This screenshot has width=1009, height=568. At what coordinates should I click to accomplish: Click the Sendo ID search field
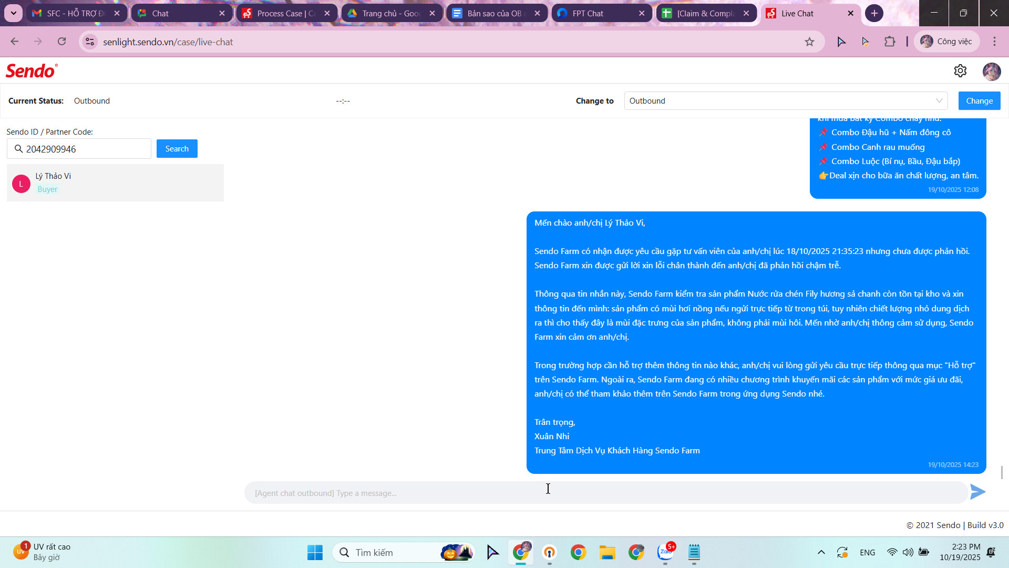click(x=84, y=149)
